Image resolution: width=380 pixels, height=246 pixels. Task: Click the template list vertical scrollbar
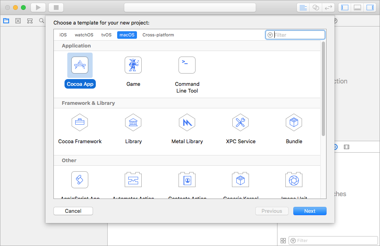point(323,89)
